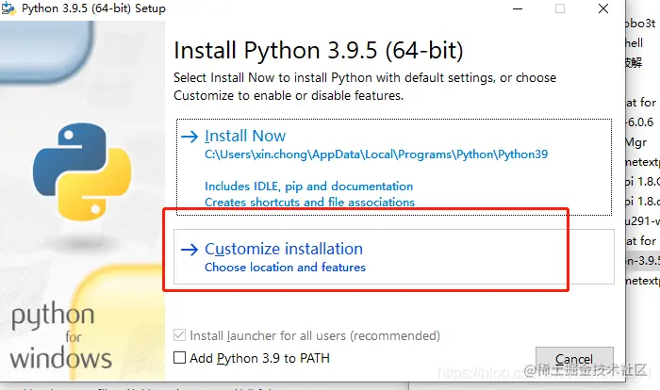Click "Creates shortcuts and file associations" text
This screenshot has height=390, width=660.
tap(309, 202)
